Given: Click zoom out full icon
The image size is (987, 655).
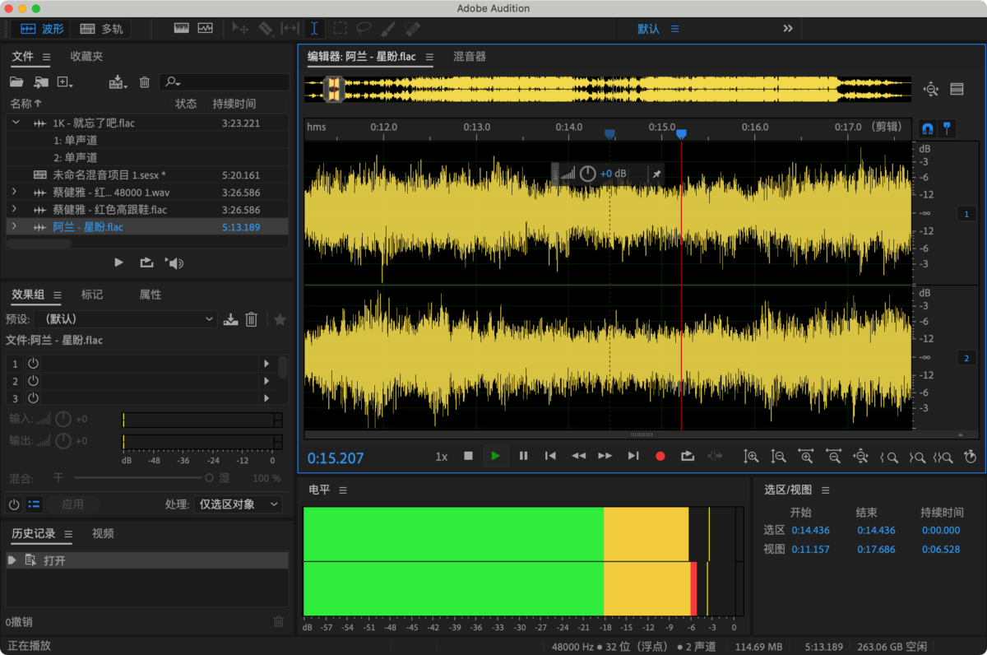Looking at the screenshot, I should 861,456.
